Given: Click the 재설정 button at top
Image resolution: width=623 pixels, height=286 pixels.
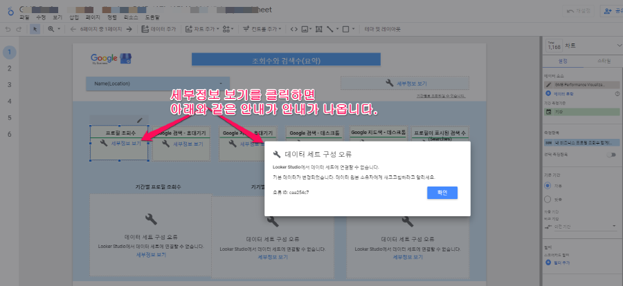Looking at the screenshot, I should 578,11.
